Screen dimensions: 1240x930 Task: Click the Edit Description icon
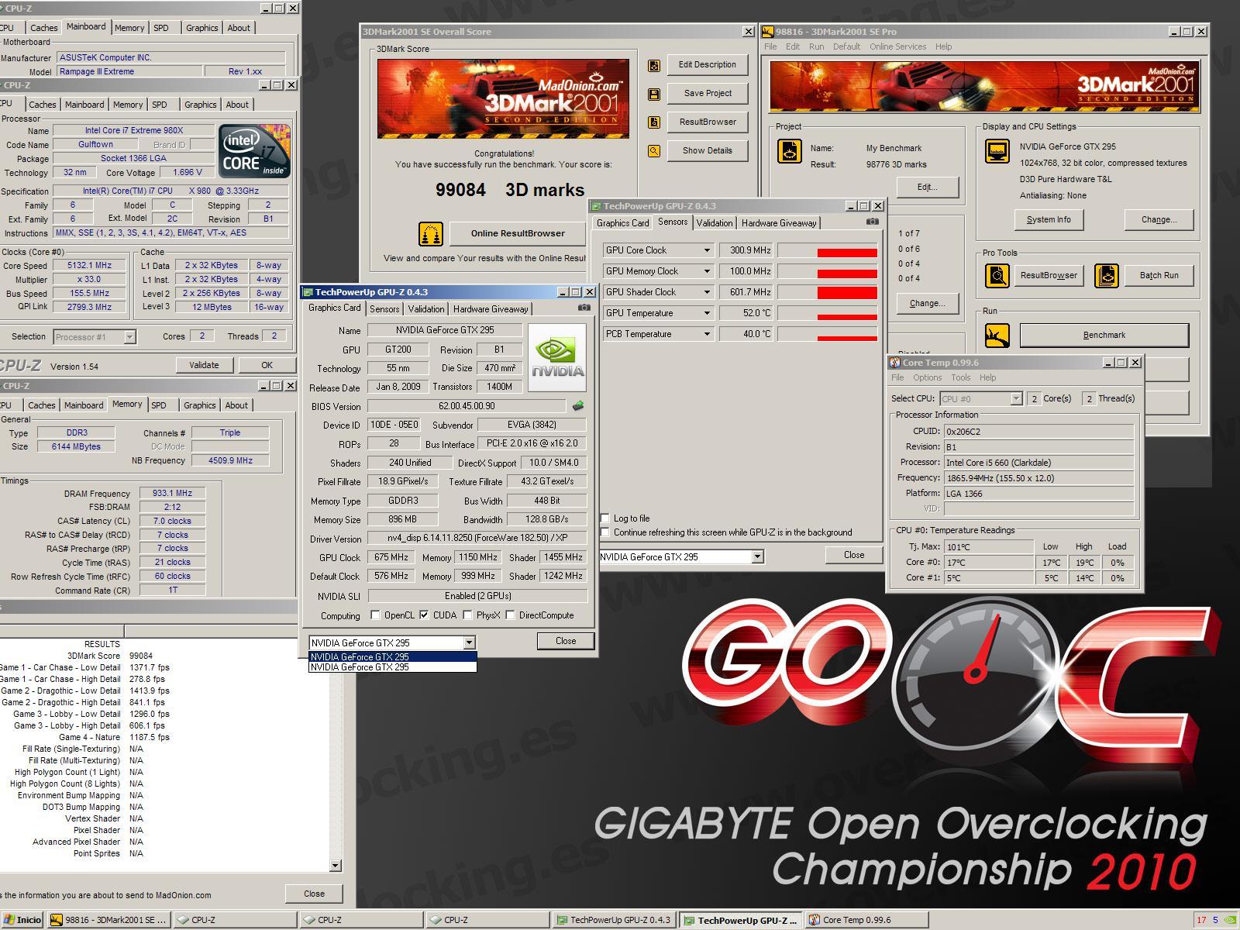tap(654, 66)
